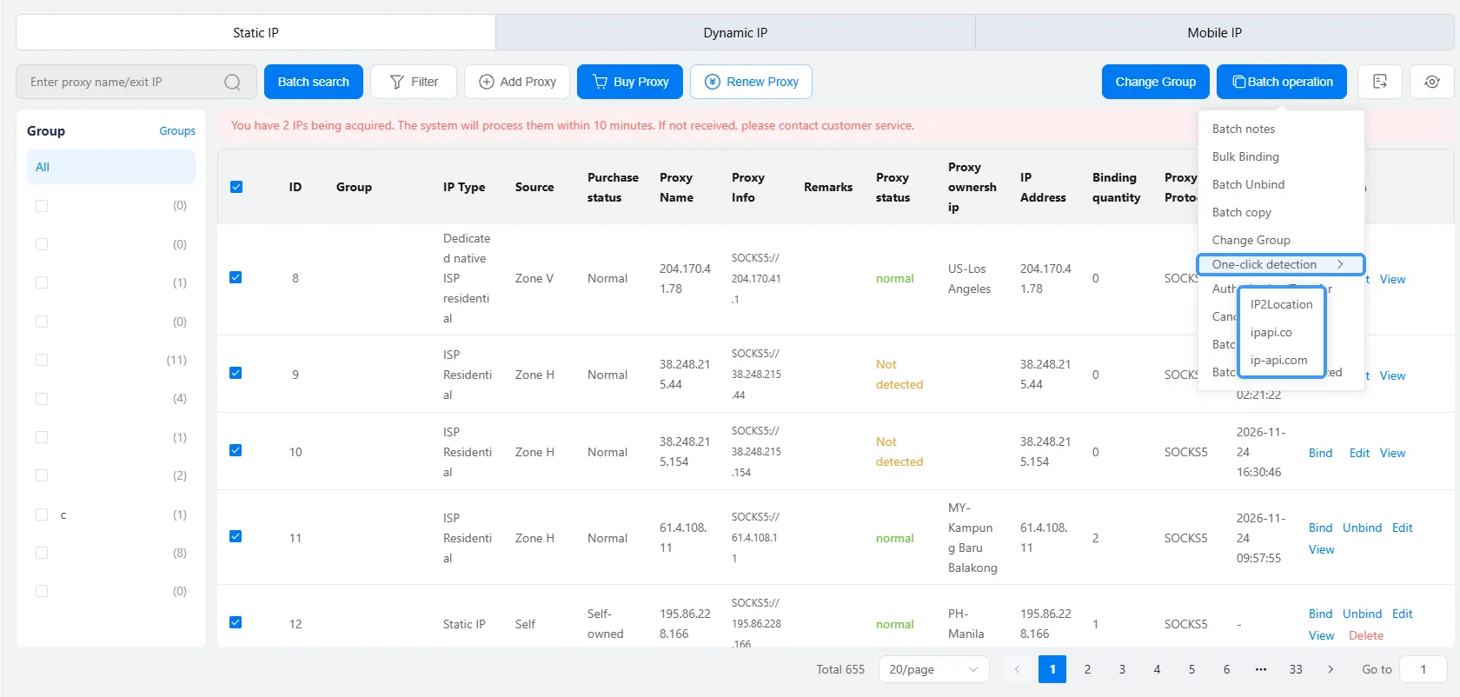1460x697 pixels.
Task: Open the Groups link
Action: [x=177, y=131]
